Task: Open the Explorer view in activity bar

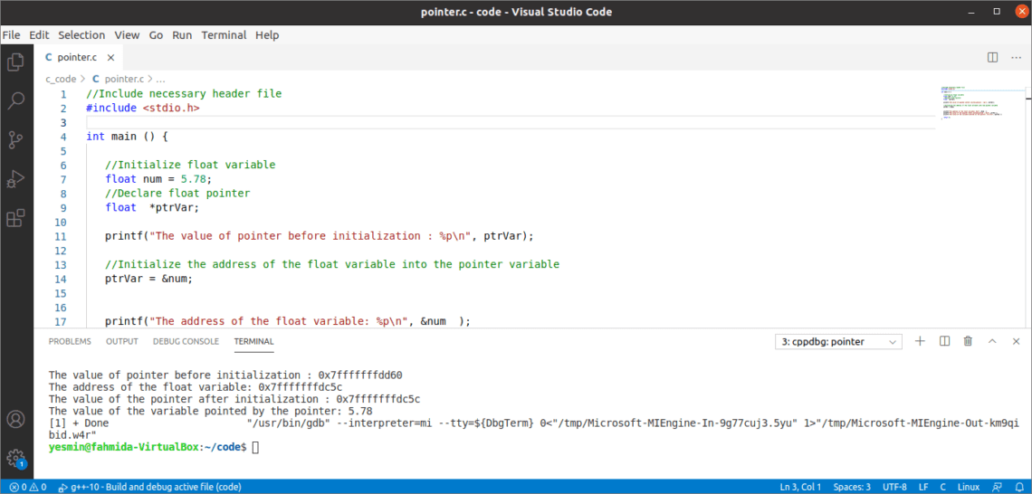Action: pos(15,62)
